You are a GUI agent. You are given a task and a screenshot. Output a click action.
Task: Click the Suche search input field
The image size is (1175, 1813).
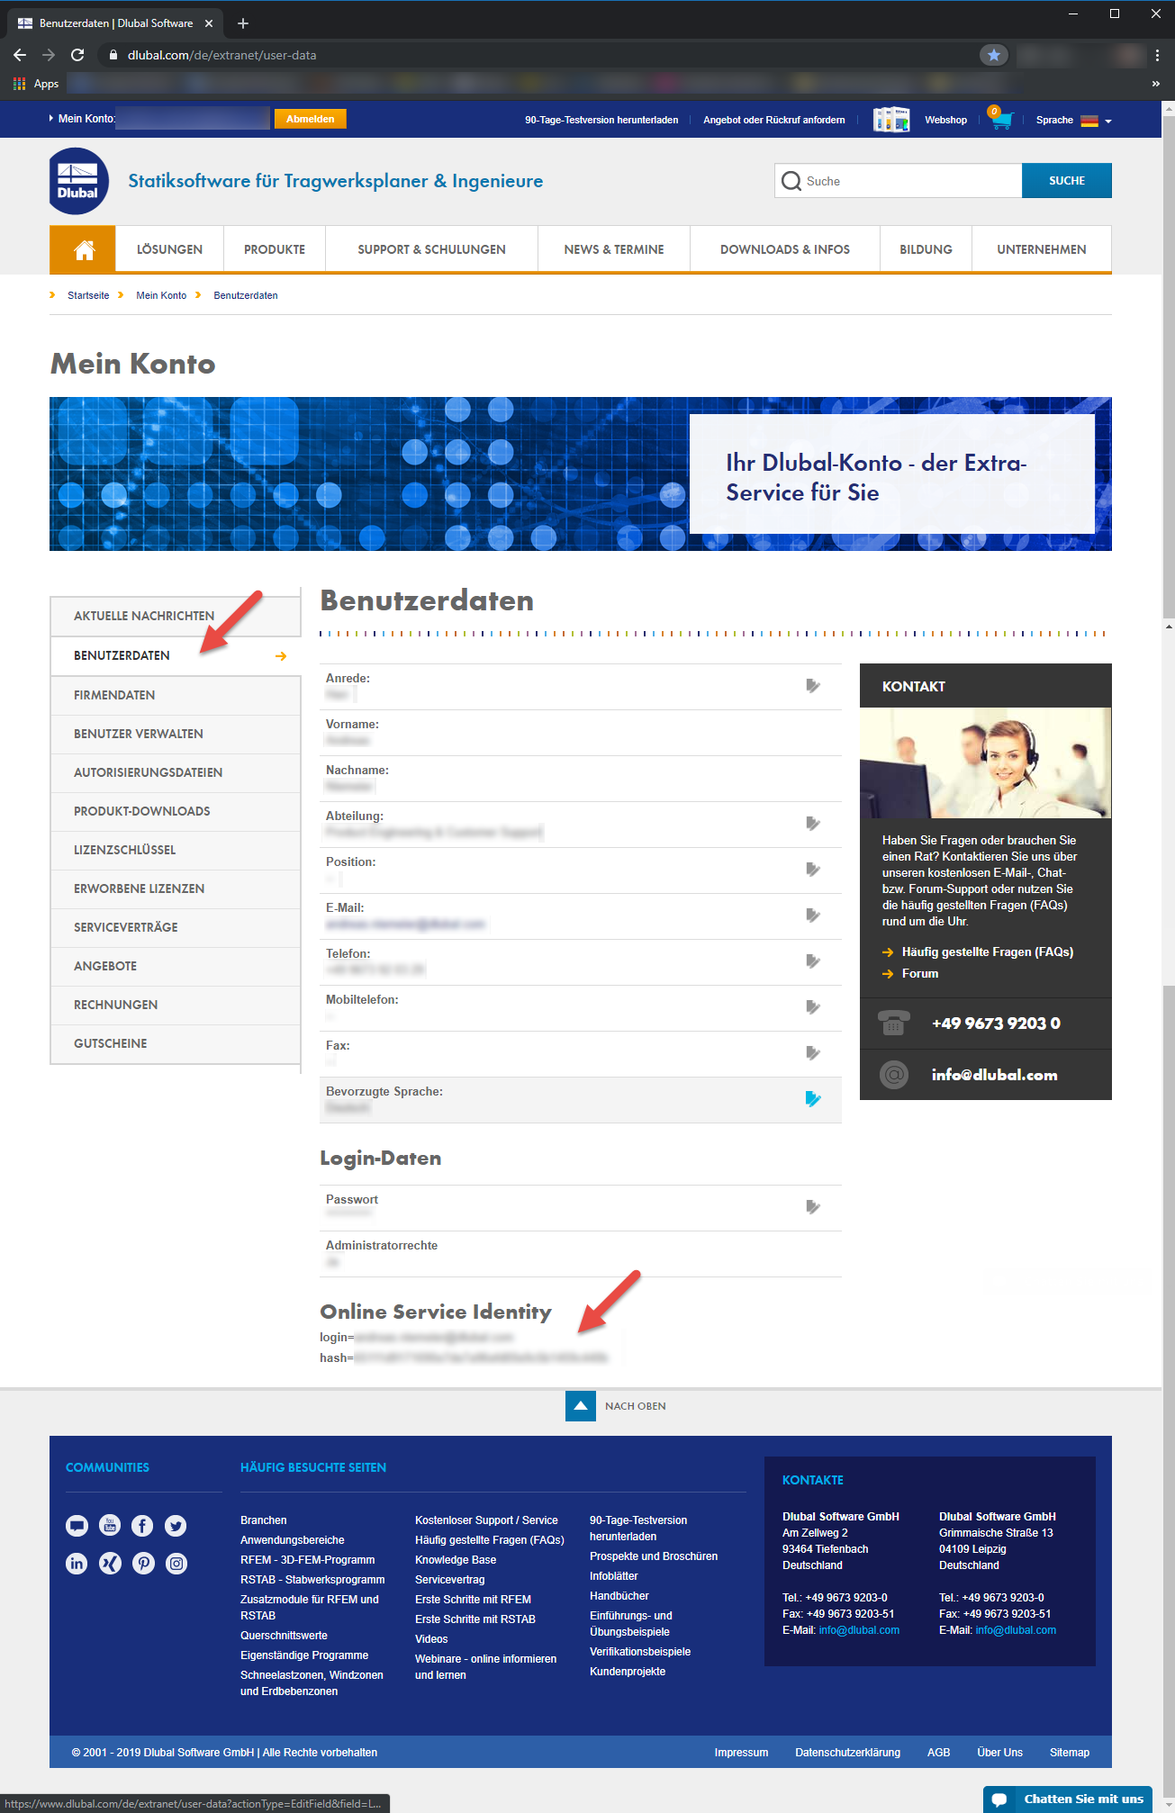point(898,181)
